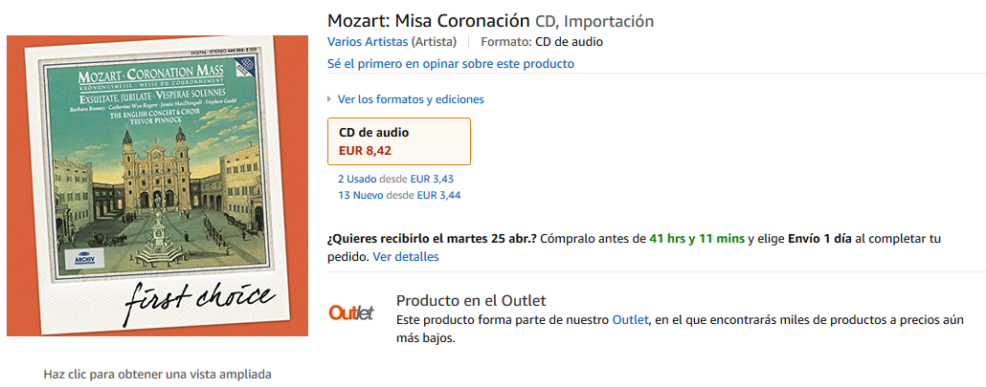Open the 'Varios Artistas' artist link
This screenshot has height=387, width=986.
368,42
